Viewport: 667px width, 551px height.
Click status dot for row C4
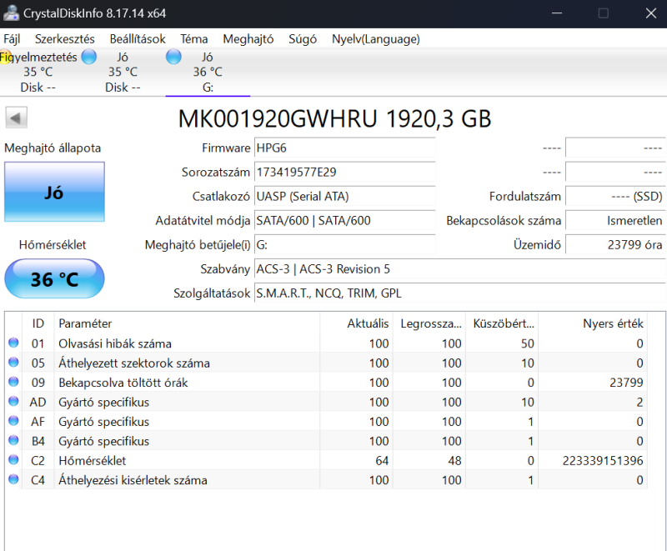pos(13,479)
